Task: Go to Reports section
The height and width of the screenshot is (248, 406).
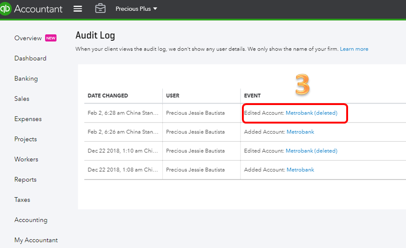Action: point(25,180)
